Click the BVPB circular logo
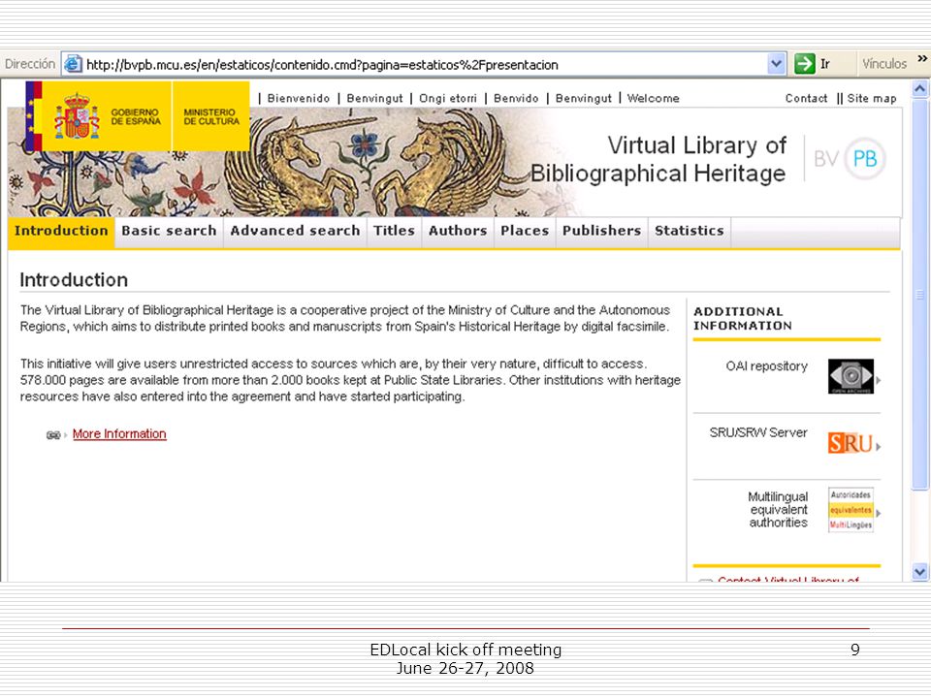Viewport: 931px width, 698px height. pyautogui.click(x=864, y=158)
